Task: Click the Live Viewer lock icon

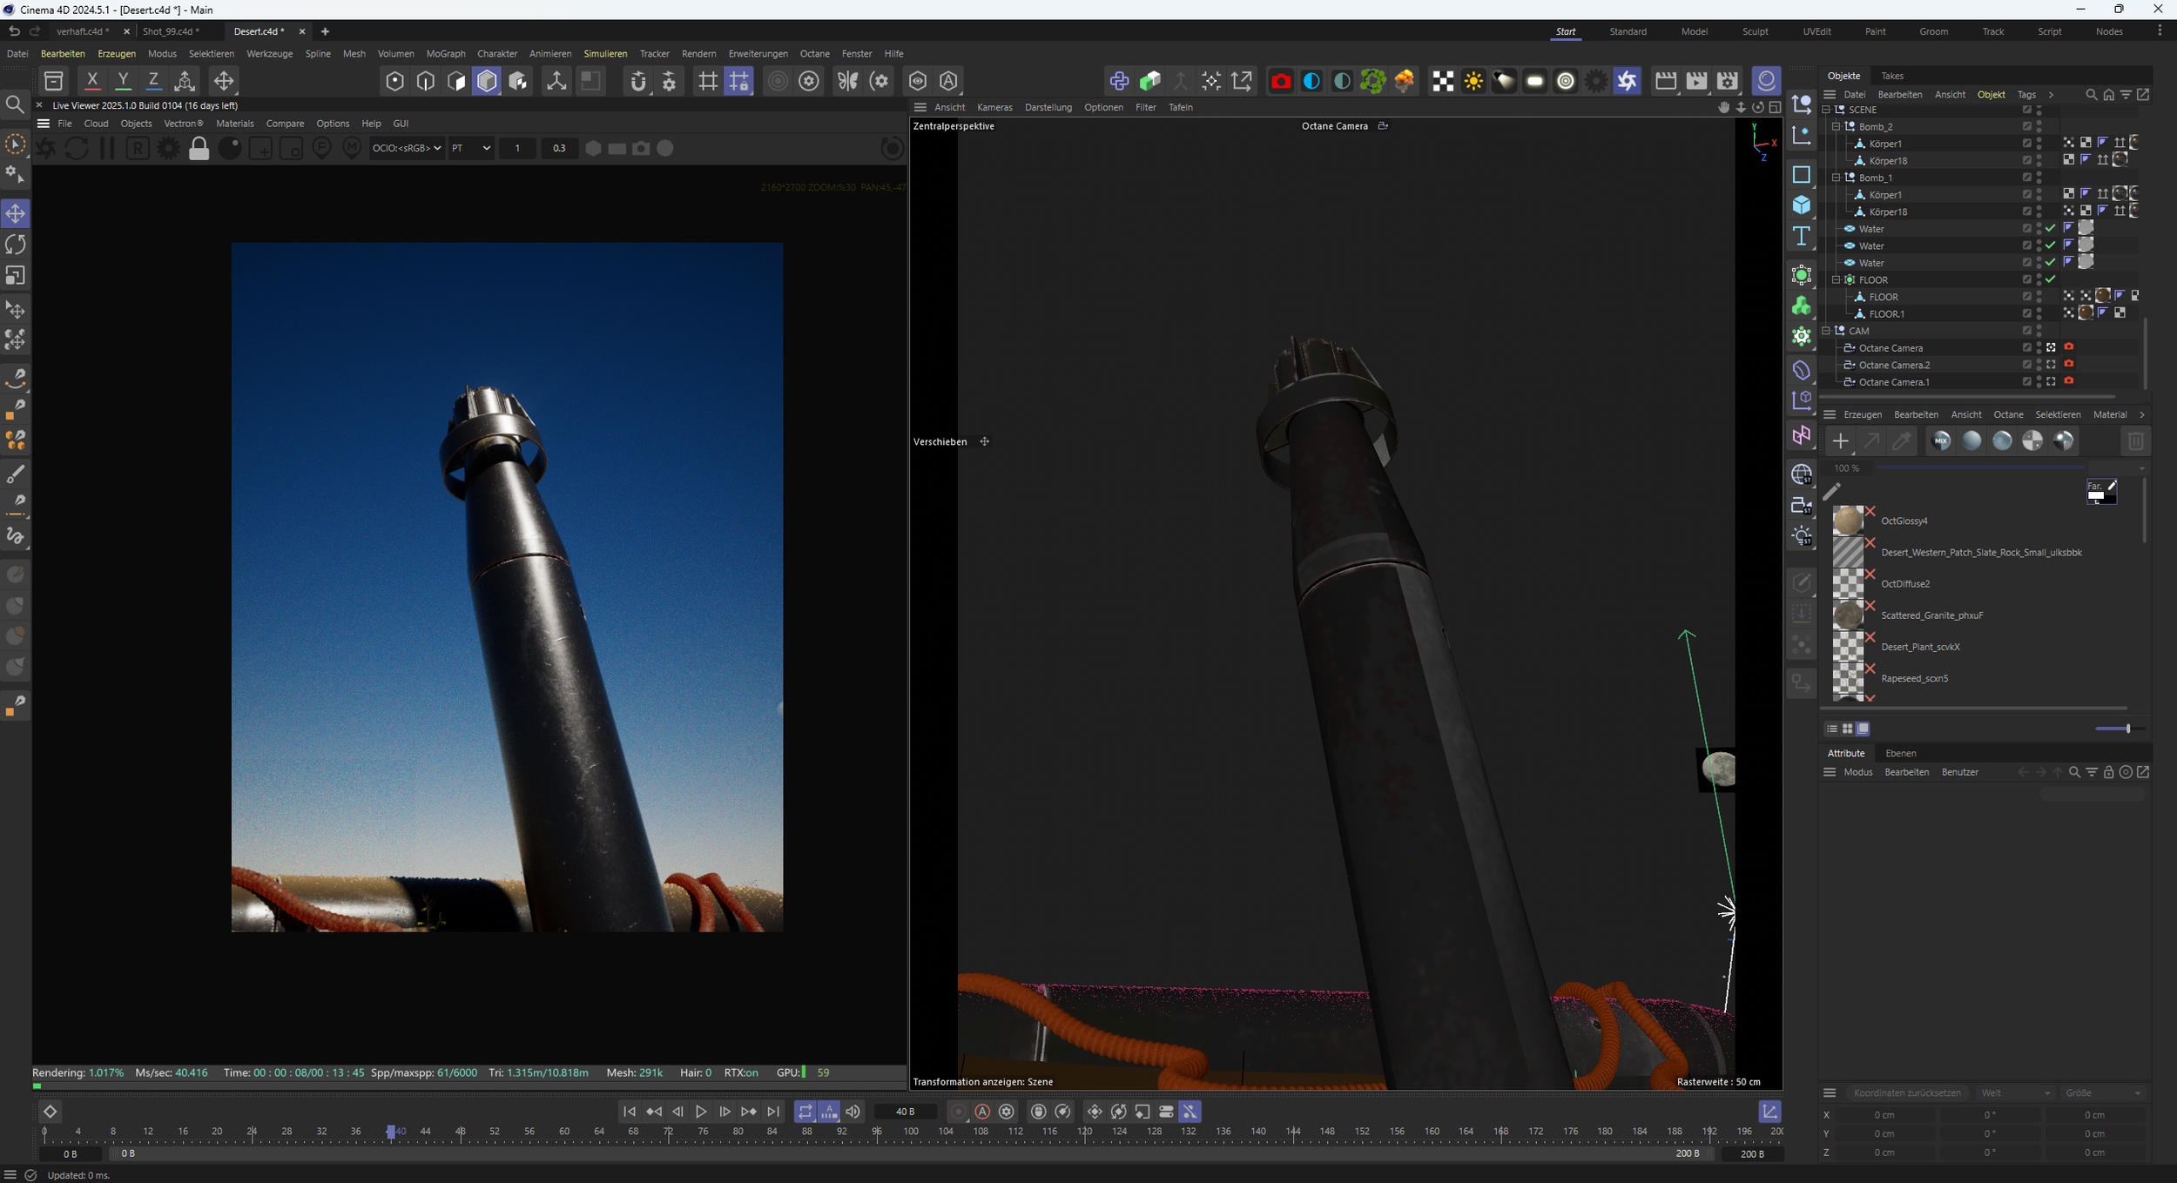Action: coord(199,149)
